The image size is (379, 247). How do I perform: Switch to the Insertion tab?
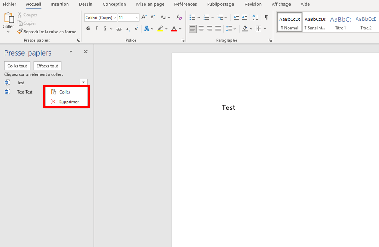click(60, 4)
